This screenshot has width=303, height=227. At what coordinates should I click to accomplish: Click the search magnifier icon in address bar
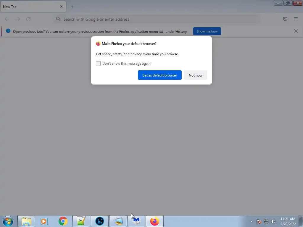coord(58,19)
